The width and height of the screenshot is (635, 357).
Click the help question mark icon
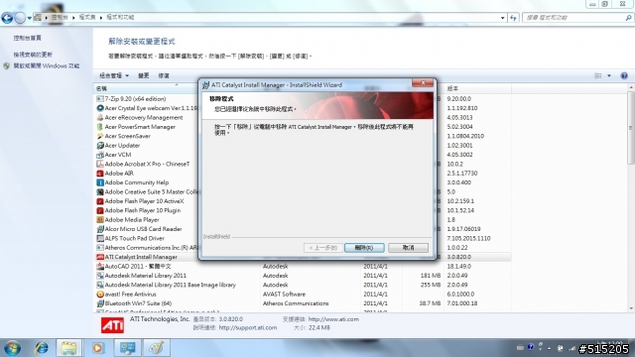click(x=624, y=75)
